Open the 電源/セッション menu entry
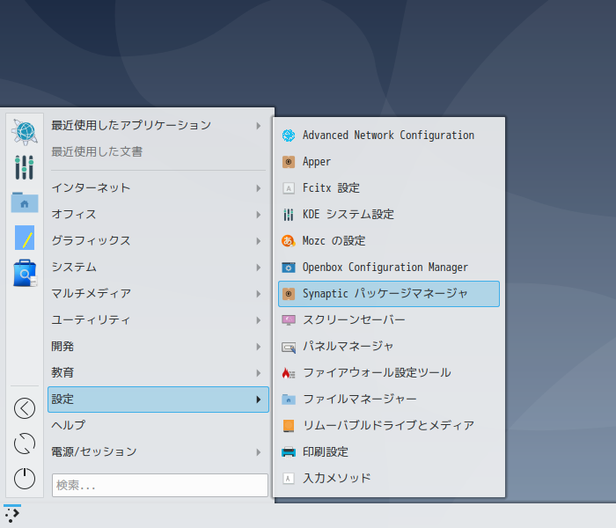Viewport: 616px width, 528px height. (x=158, y=452)
